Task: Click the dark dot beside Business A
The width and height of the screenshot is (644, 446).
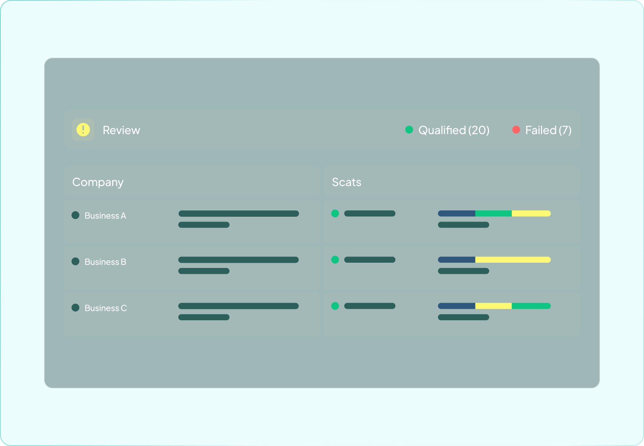Action: (x=76, y=215)
